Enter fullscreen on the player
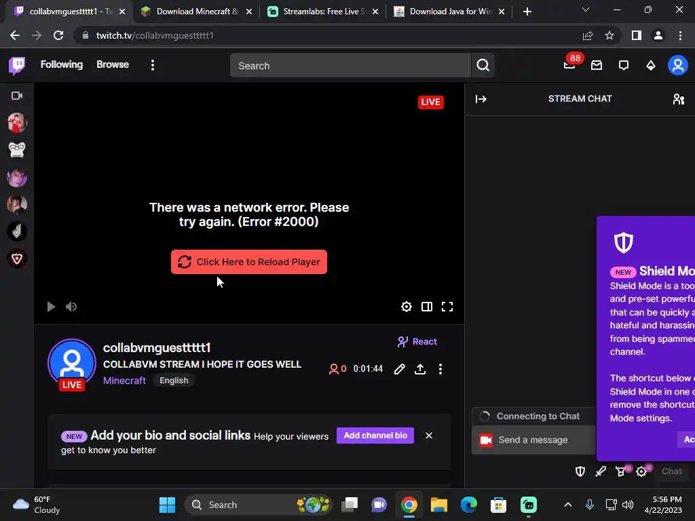 447,307
